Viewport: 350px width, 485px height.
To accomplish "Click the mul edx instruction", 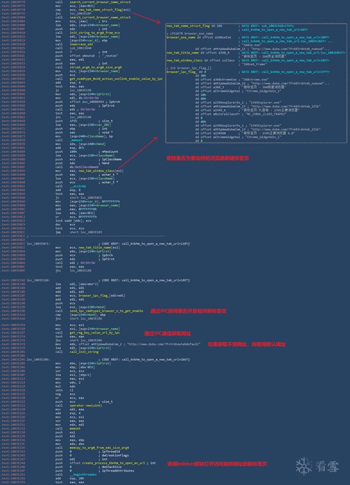I will click(65, 386).
